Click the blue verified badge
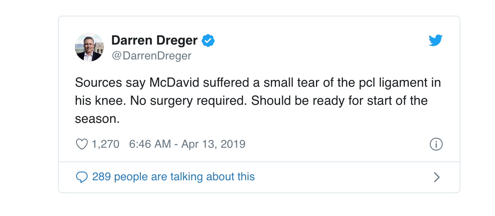The image size is (495, 216). pos(208,41)
